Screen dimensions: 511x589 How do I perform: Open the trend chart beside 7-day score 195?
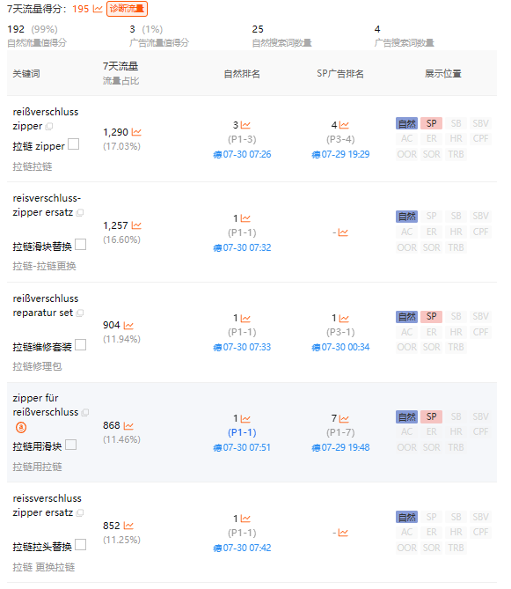98,9
